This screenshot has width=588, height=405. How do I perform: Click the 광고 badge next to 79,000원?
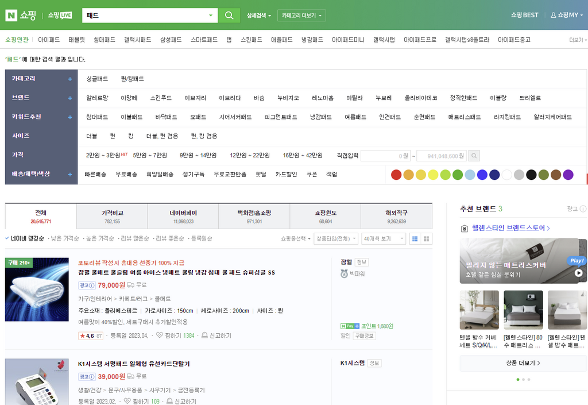[x=87, y=286]
